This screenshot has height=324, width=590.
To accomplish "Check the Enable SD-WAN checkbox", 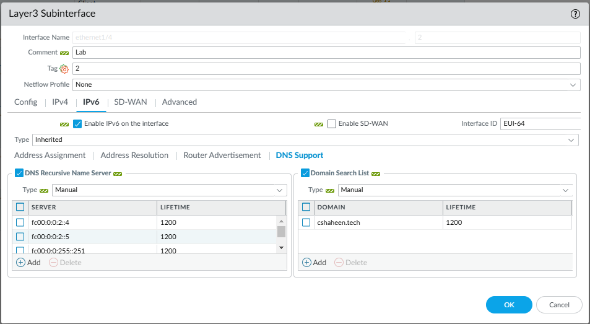I will (332, 124).
